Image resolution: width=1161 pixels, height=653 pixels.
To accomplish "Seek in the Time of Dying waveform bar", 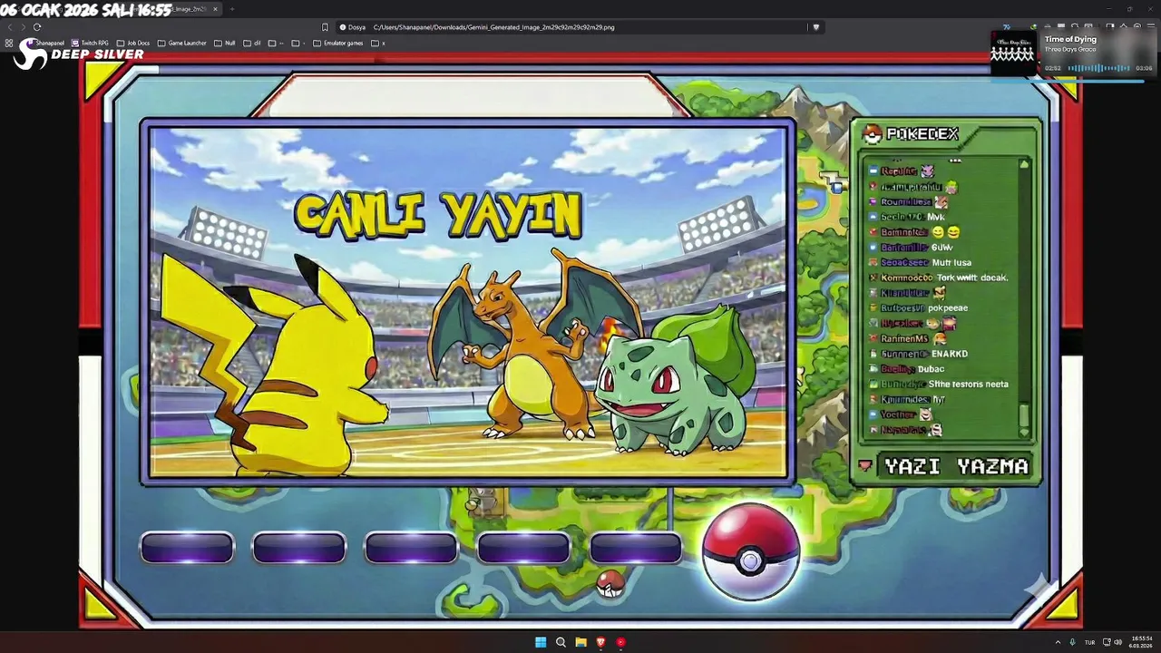I will (x=1098, y=68).
